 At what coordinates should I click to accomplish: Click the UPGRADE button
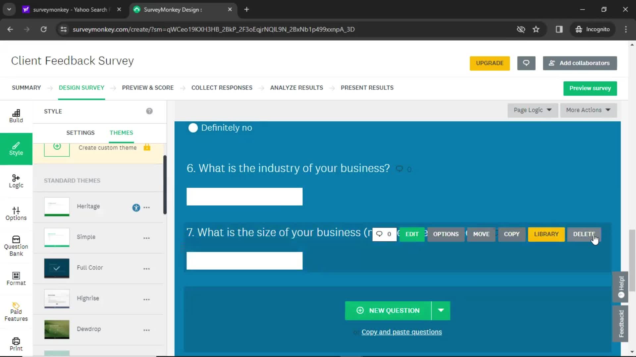pos(490,62)
